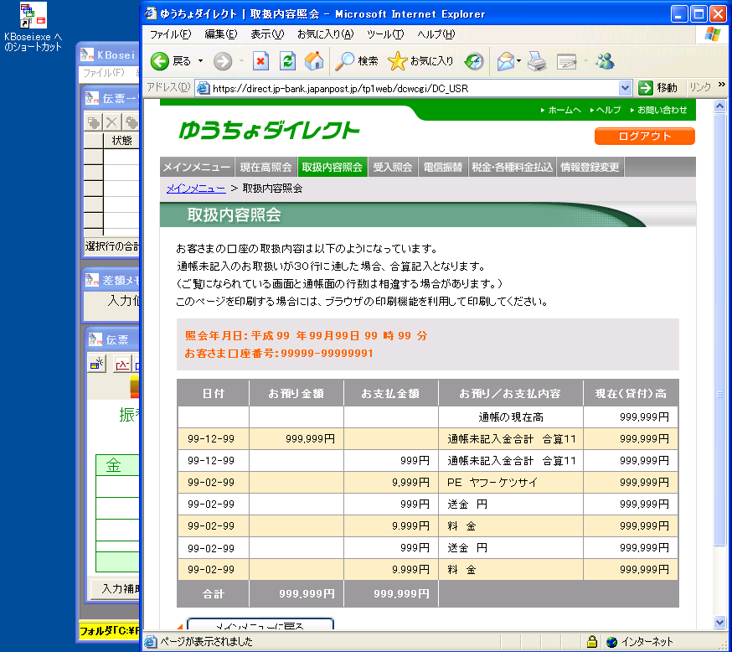Click the リンク links bar label
The image size is (732, 652).
pos(700,87)
